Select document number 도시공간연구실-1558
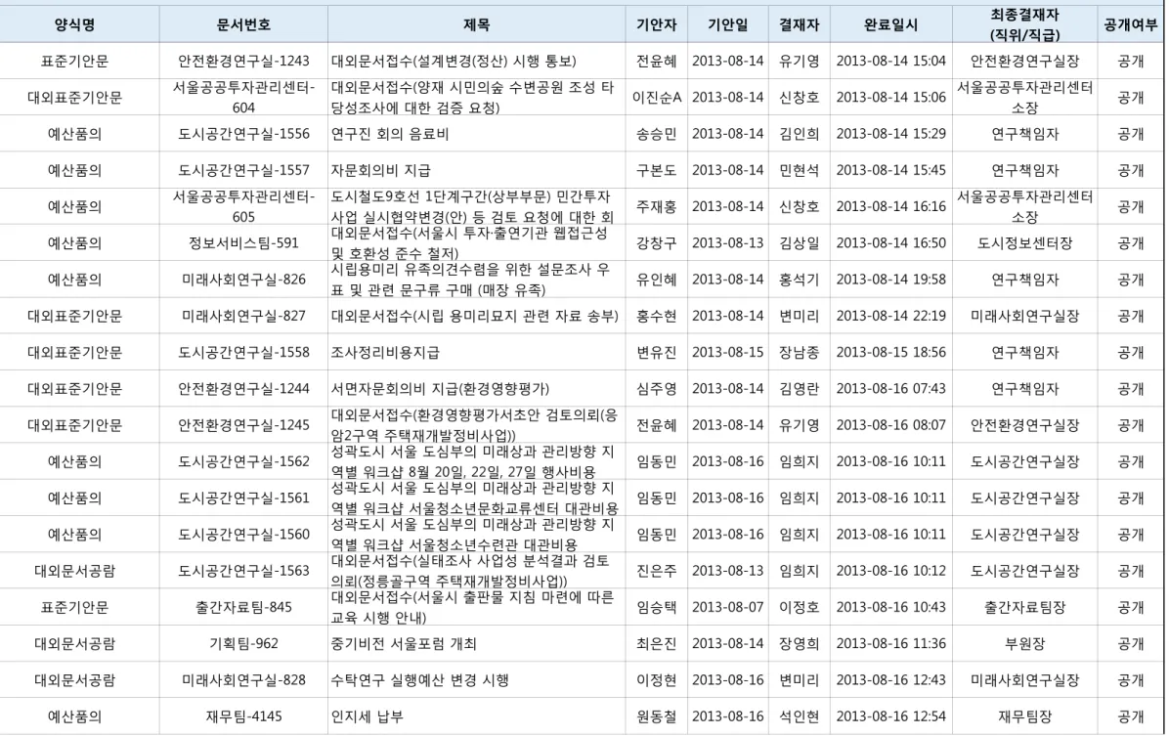The image size is (1169, 736). [243, 353]
